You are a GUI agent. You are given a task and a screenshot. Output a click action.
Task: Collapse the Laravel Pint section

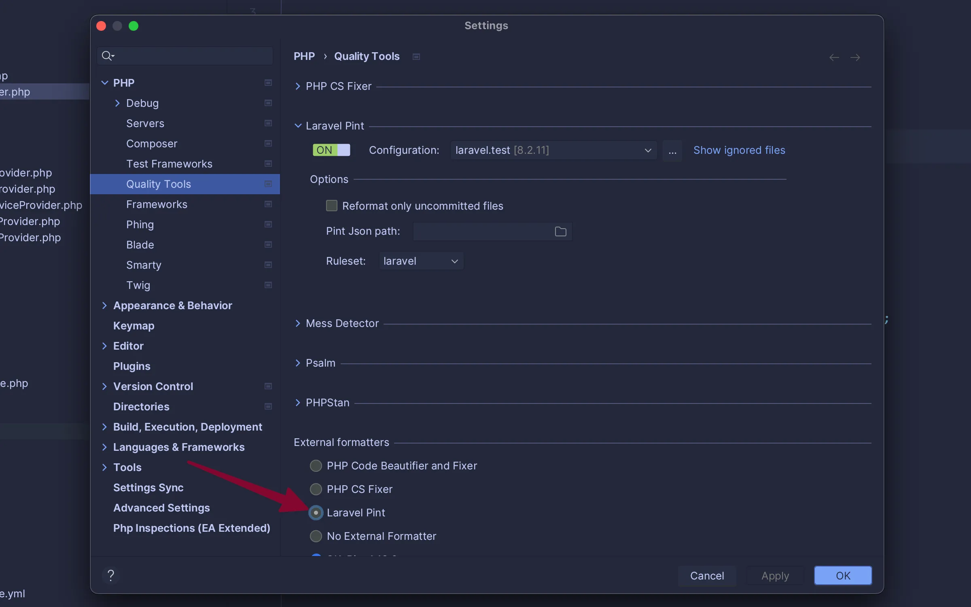point(298,126)
